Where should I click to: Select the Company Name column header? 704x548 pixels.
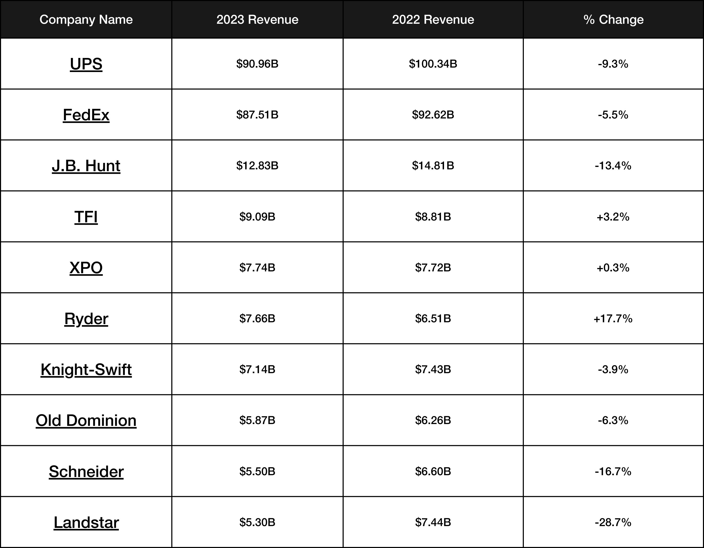point(86,20)
